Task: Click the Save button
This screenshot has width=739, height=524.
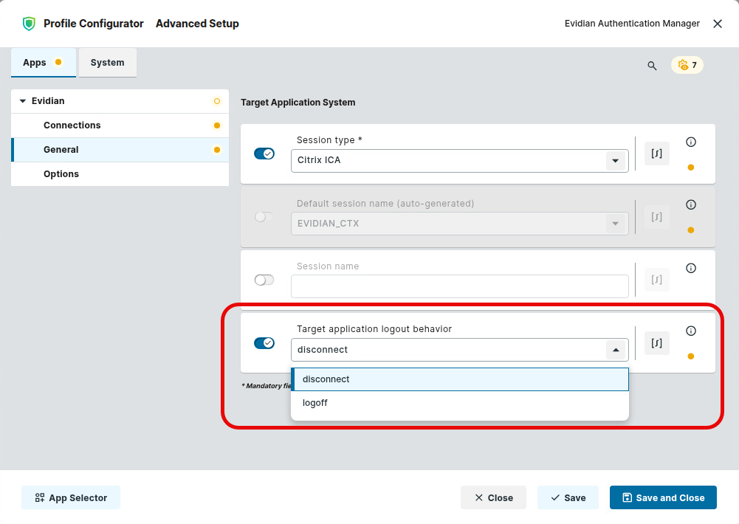Action: pyautogui.click(x=568, y=497)
